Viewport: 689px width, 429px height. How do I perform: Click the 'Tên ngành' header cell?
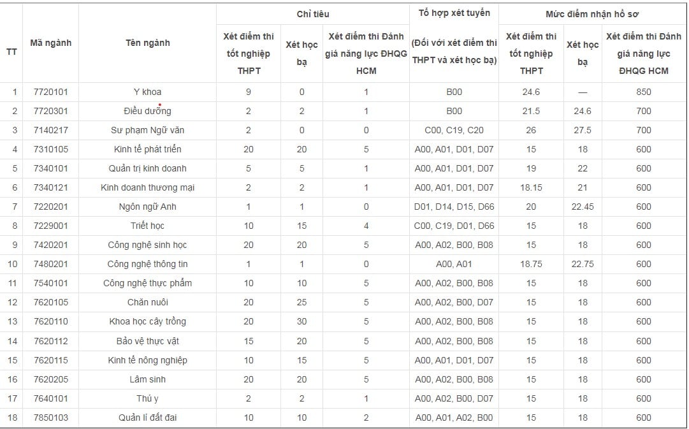point(148,43)
